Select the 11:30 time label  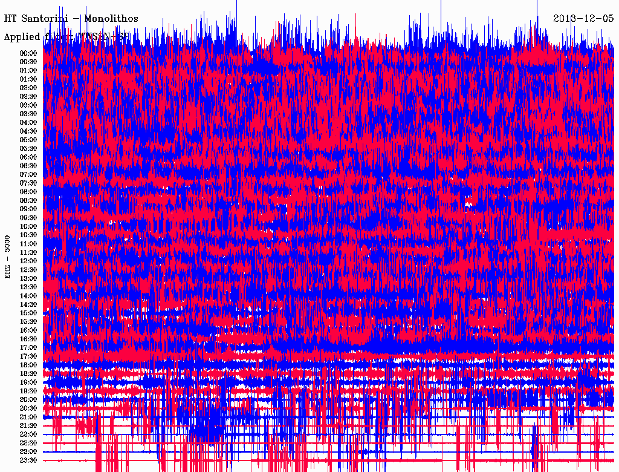28,252
